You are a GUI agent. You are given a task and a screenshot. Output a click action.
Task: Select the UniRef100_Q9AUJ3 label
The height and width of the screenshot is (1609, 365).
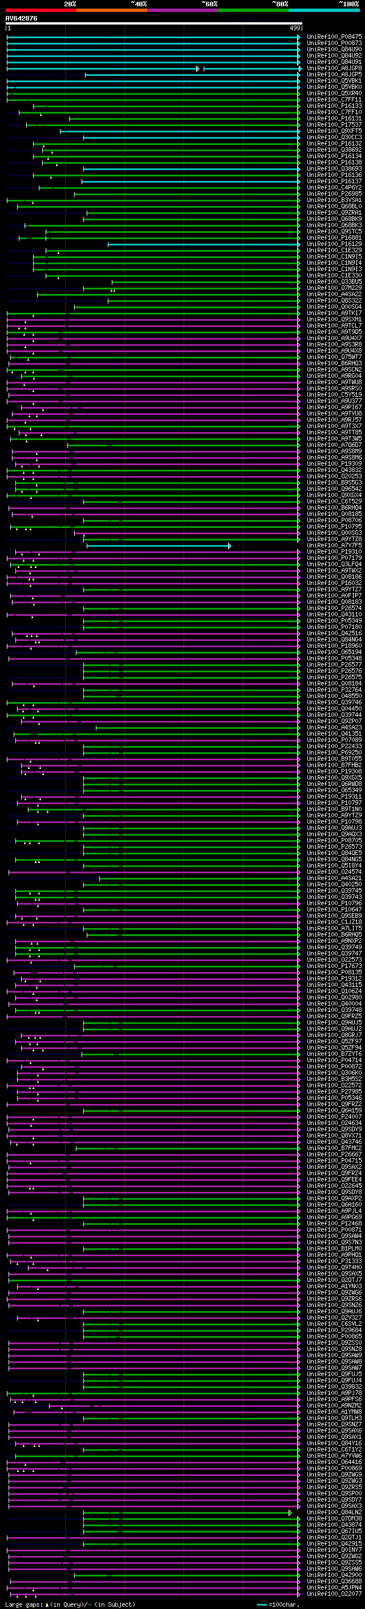pyautogui.click(x=334, y=828)
